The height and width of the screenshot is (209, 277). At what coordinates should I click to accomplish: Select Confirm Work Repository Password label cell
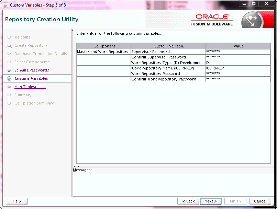coord(168,79)
